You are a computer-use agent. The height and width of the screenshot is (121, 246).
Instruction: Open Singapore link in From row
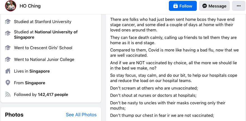35,83
